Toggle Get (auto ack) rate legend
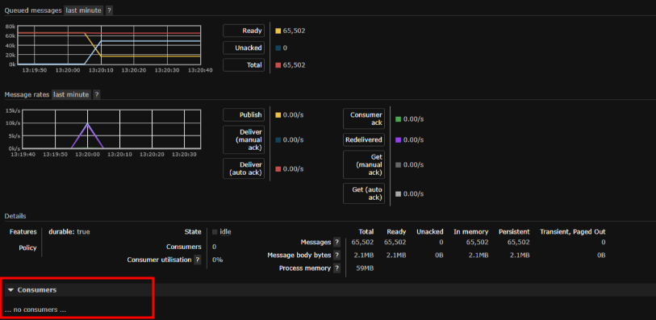The height and width of the screenshot is (320, 656). pos(364,193)
